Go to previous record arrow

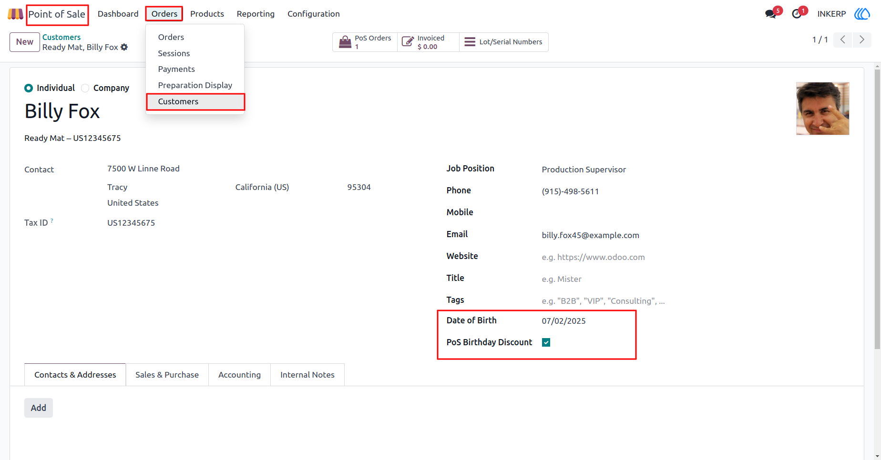click(843, 40)
